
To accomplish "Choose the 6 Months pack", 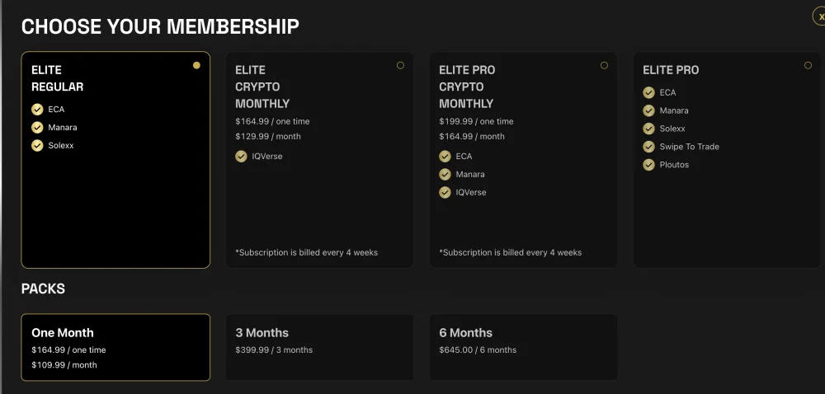I will pos(524,347).
